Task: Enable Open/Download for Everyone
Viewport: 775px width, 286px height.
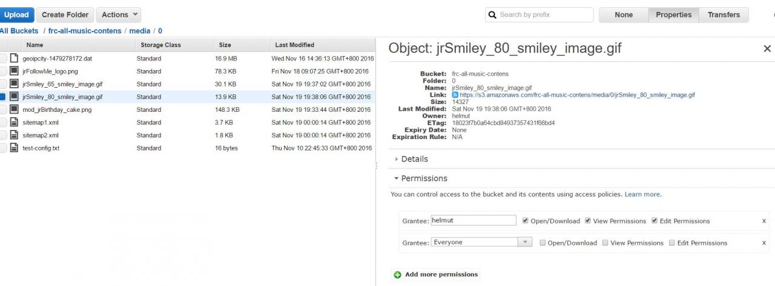Action: [542, 243]
